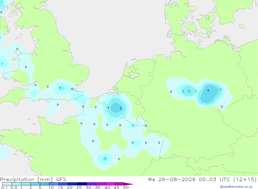Pick the 1–2 mm cyan legend swatch
Screen dimensions: 258x189
click(26, 184)
